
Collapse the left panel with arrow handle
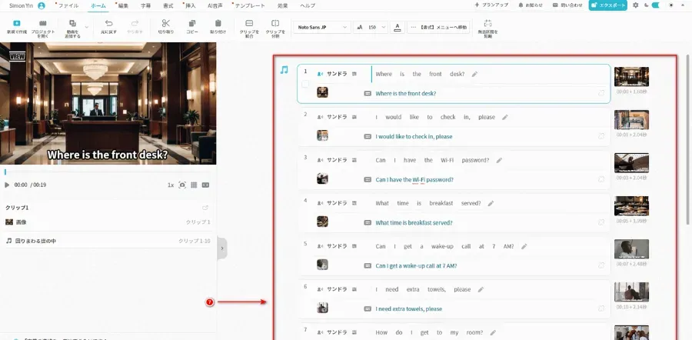222,248
